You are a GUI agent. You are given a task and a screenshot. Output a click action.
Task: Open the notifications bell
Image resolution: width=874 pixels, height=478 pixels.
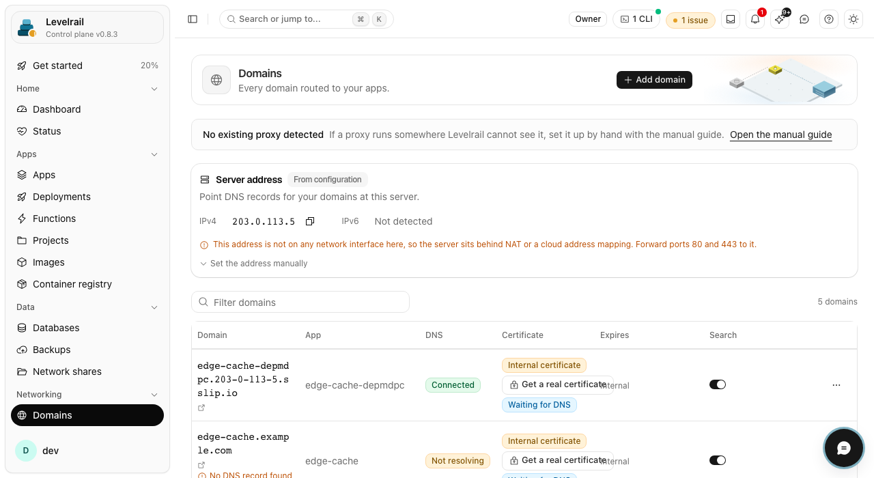(x=755, y=19)
